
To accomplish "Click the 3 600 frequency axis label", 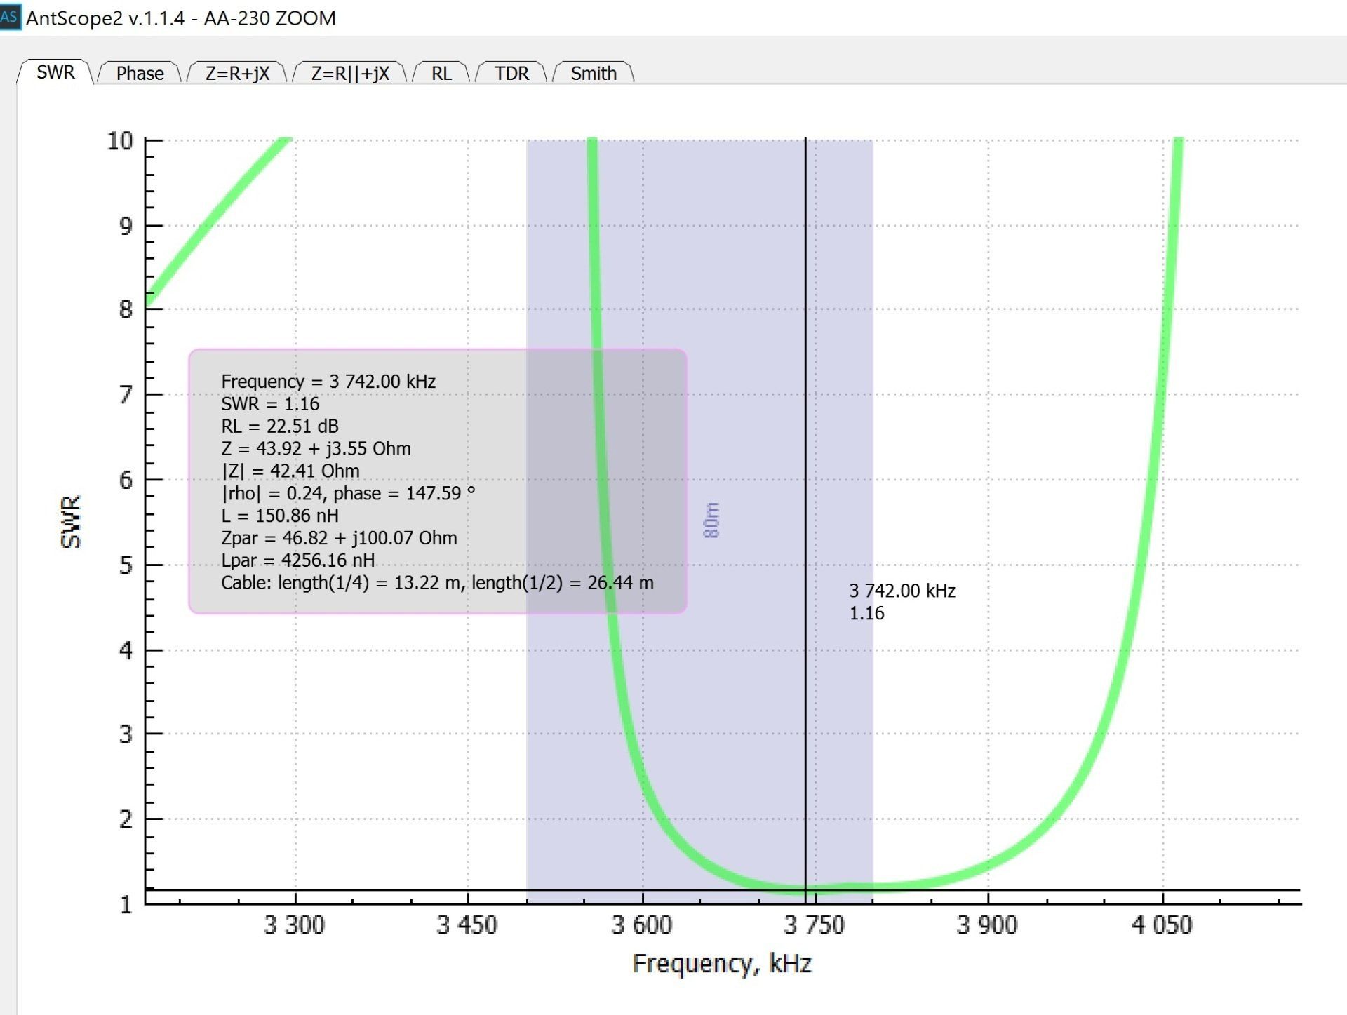I will tap(641, 925).
